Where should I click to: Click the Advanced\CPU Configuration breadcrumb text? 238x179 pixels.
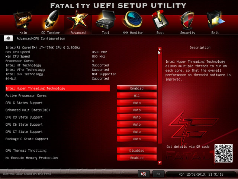point(41,38)
